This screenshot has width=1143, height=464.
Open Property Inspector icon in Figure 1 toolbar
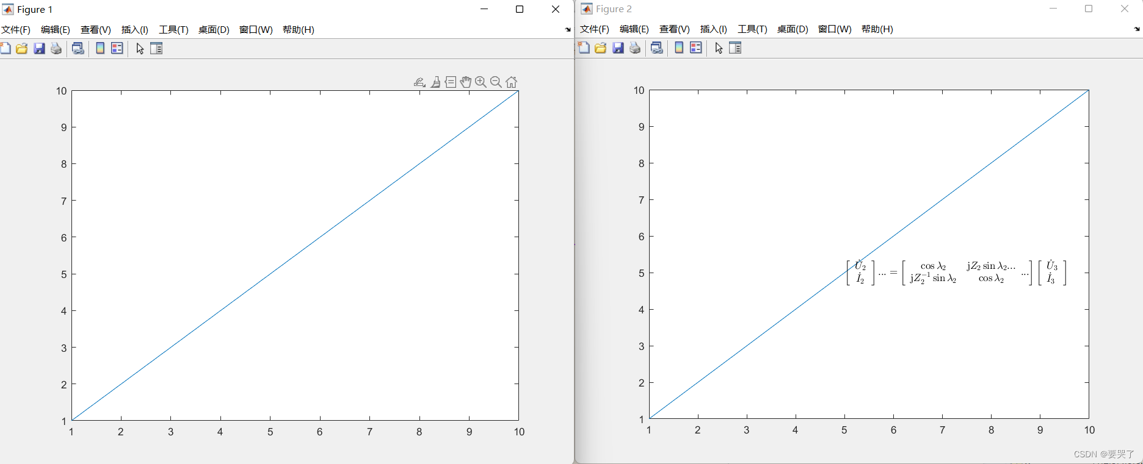tap(156, 49)
